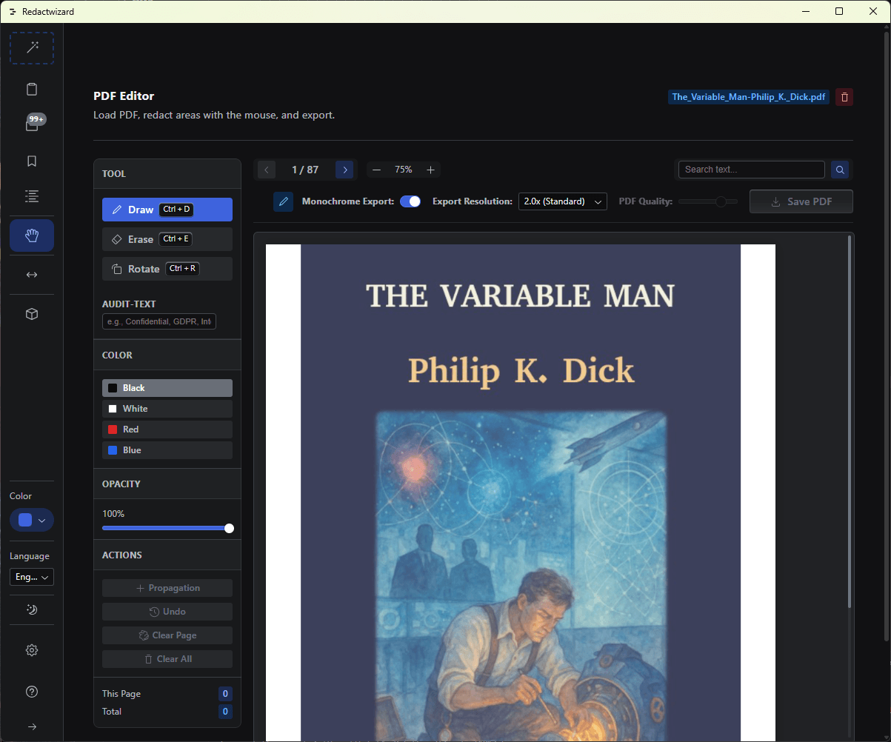Click the Undo action button
This screenshot has height=742, width=891.
click(x=167, y=612)
